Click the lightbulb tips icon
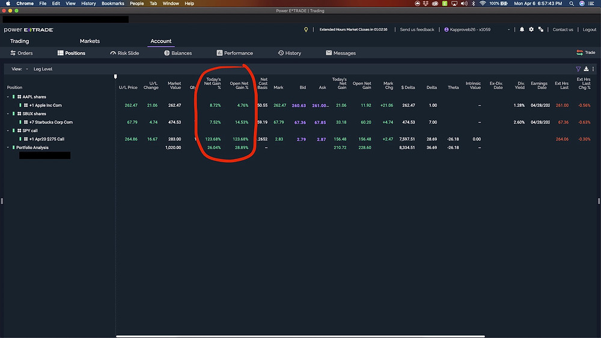The width and height of the screenshot is (601, 338). click(306, 29)
